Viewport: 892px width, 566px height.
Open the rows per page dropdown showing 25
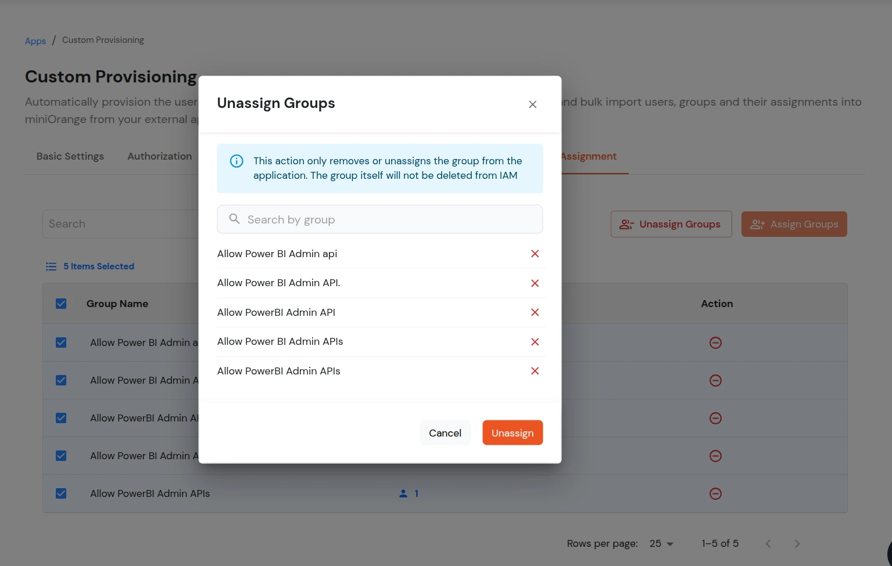pyautogui.click(x=661, y=543)
